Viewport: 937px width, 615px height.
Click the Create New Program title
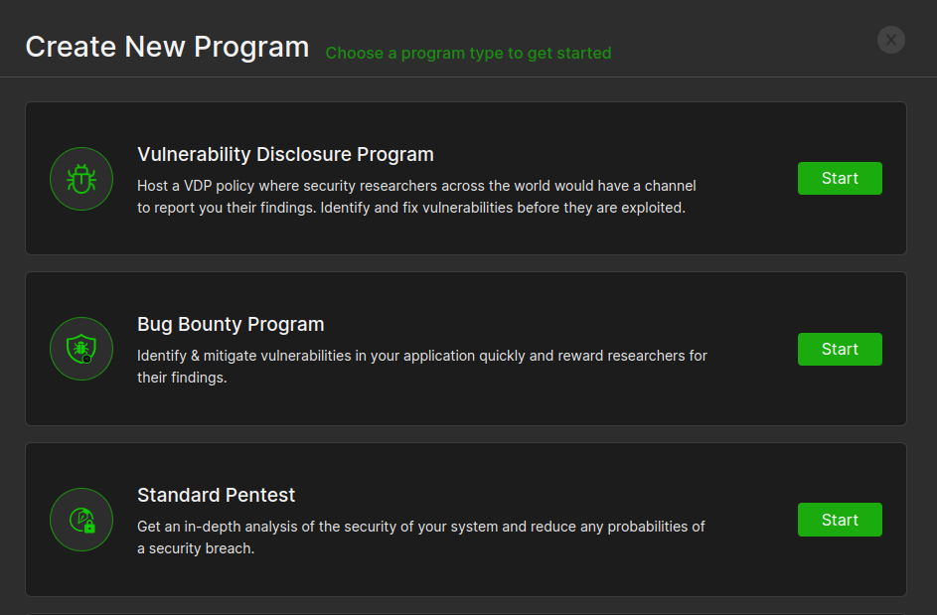[x=167, y=47]
